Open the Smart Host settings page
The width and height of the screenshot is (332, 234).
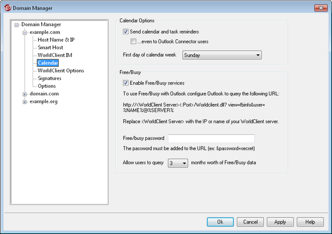point(50,47)
